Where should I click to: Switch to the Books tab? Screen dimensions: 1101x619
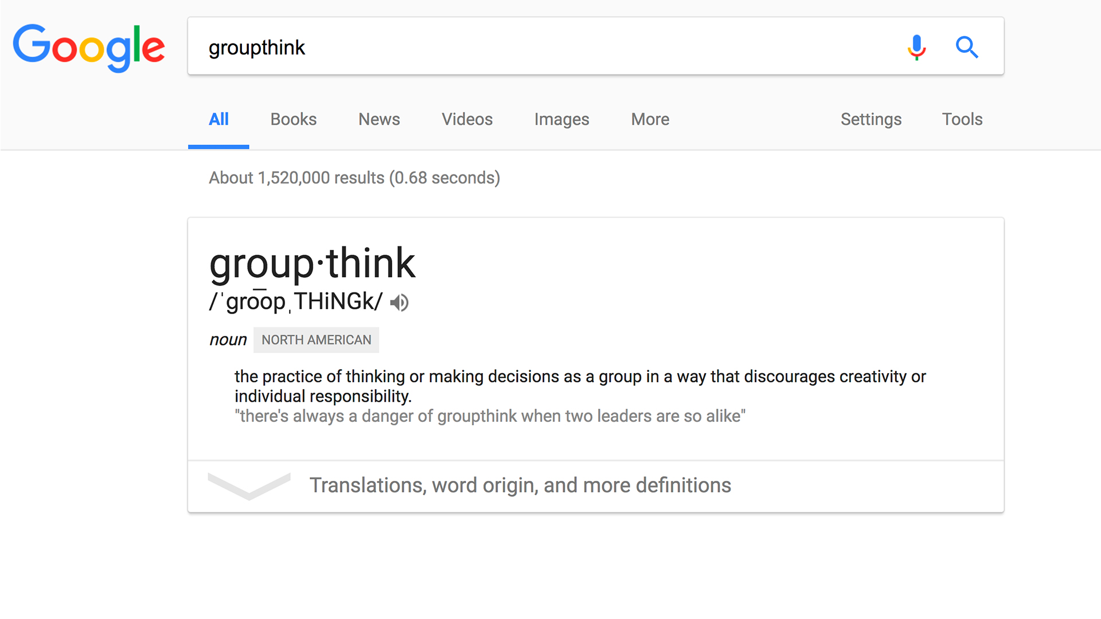click(293, 119)
